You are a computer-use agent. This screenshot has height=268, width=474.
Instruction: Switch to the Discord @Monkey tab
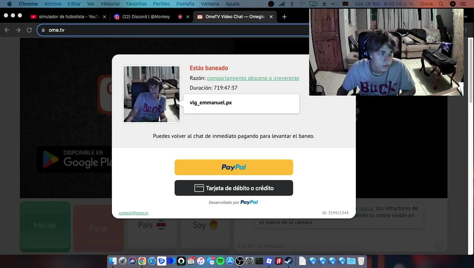click(x=146, y=17)
